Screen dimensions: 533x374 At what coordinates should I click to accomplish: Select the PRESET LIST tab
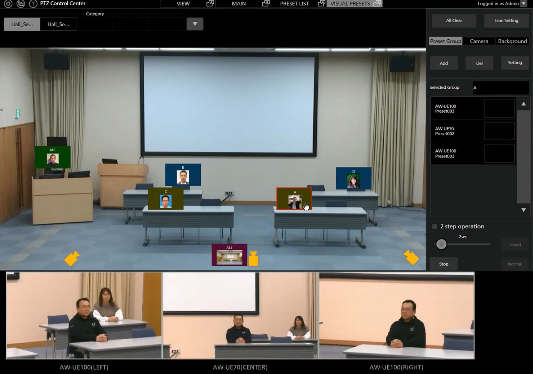coord(294,3)
